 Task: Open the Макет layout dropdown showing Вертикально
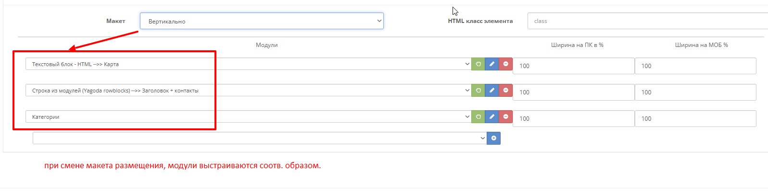(262, 21)
